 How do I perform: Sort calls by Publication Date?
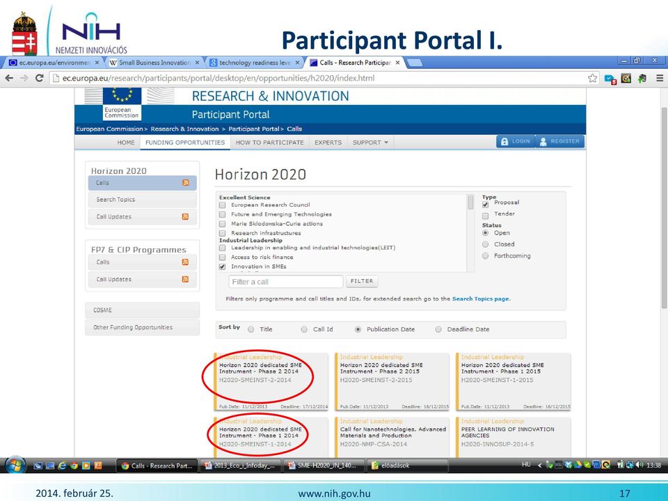point(358,329)
